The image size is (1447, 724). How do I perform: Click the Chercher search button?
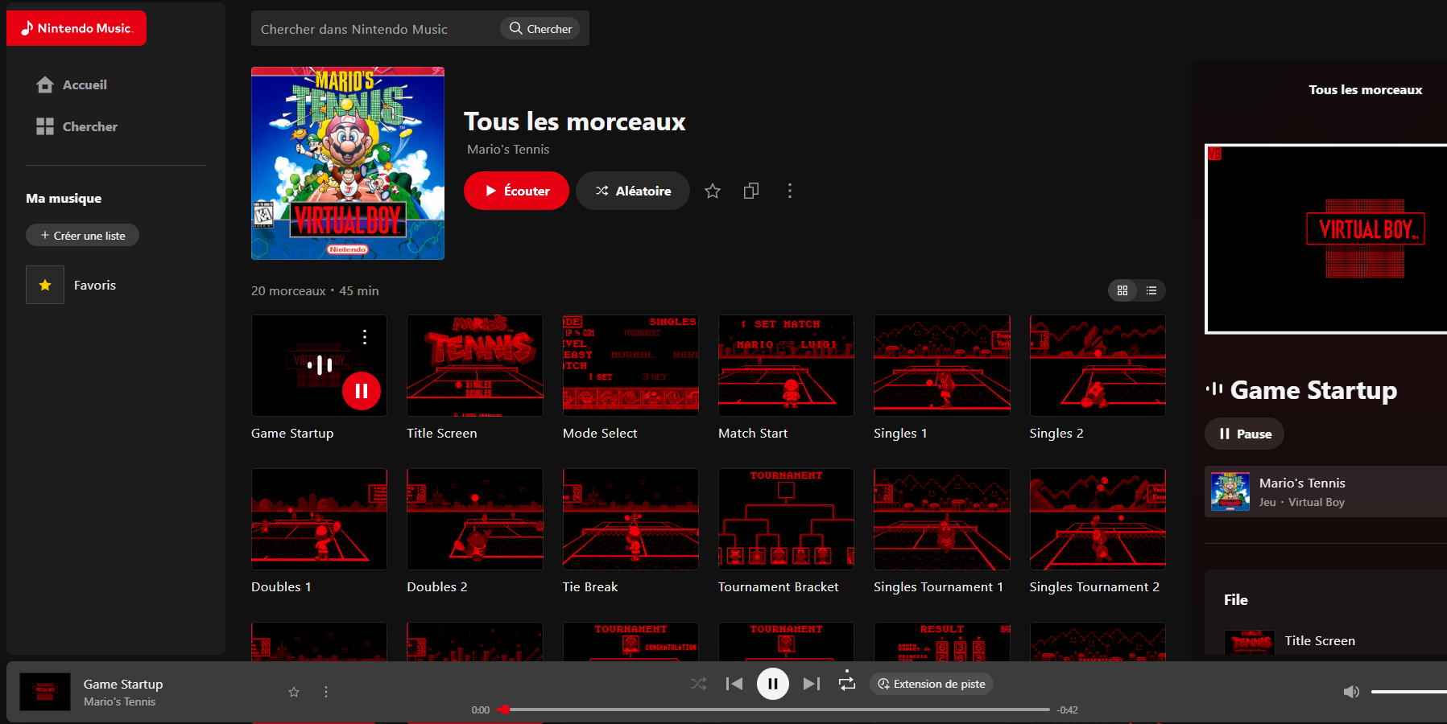tap(540, 29)
